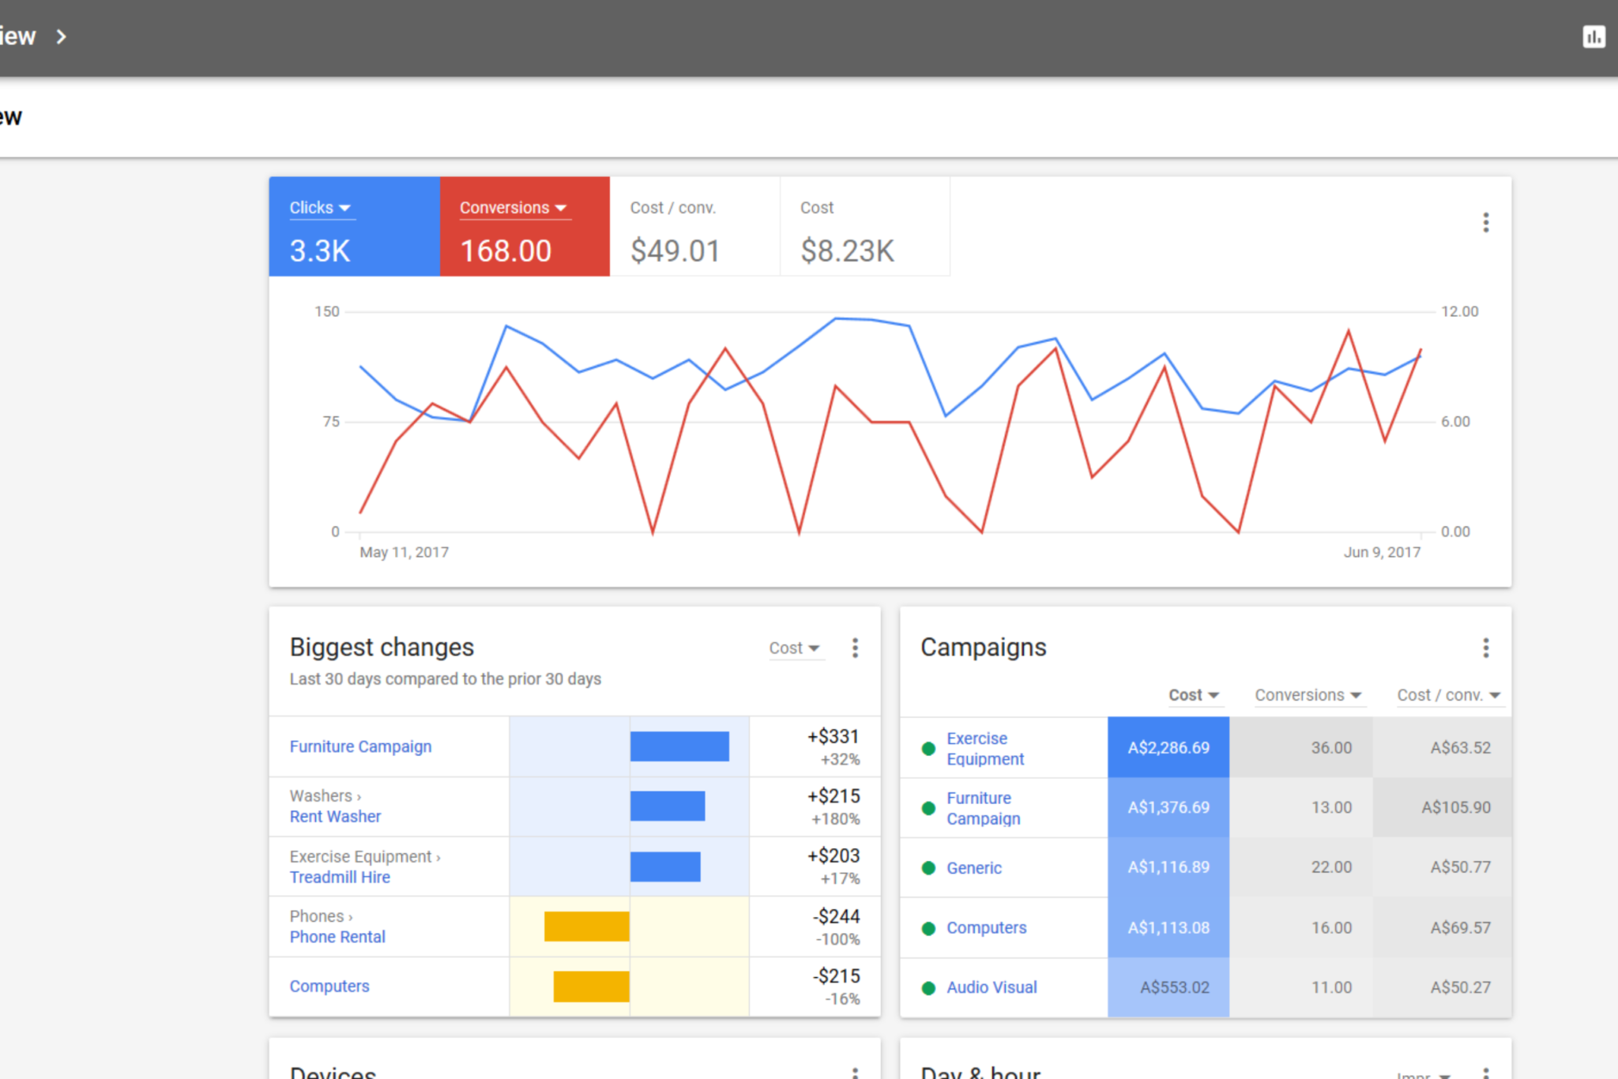Open Campaigns card three-dot menu

(x=1485, y=648)
